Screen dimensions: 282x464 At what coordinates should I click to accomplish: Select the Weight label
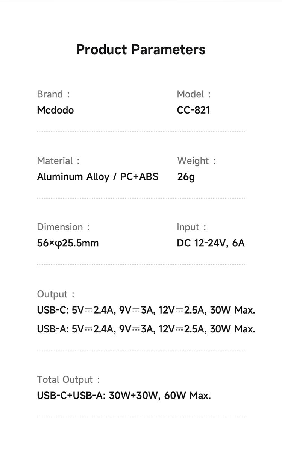pyautogui.click(x=196, y=161)
